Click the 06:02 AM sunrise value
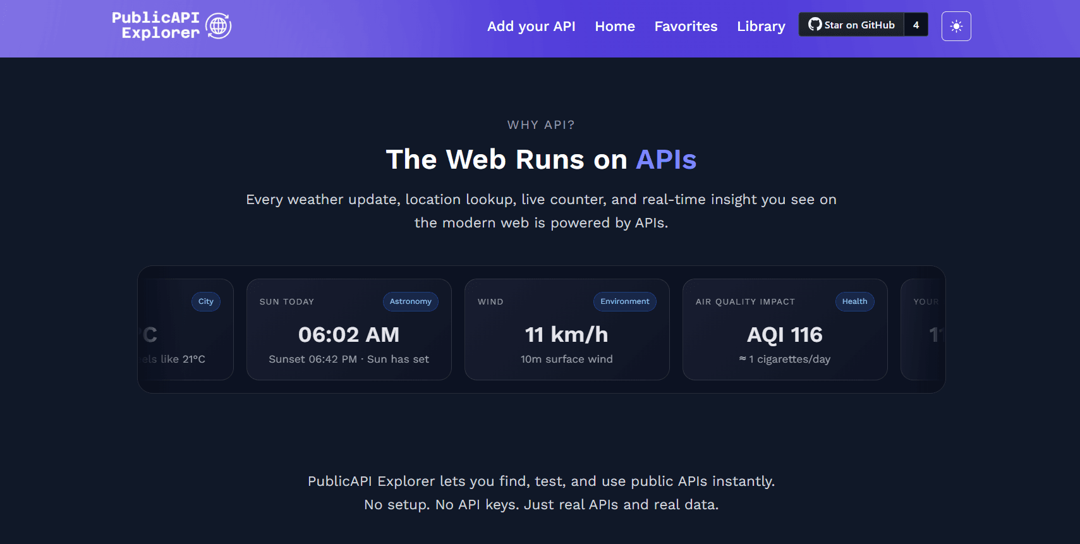The height and width of the screenshot is (544, 1080). pyautogui.click(x=349, y=335)
